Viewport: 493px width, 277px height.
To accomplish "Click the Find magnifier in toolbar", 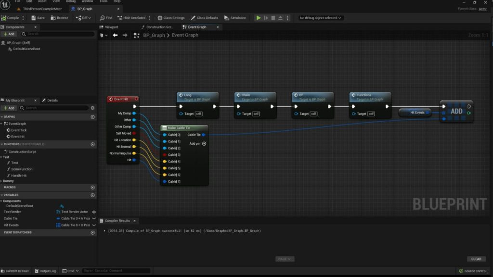I will [x=102, y=18].
